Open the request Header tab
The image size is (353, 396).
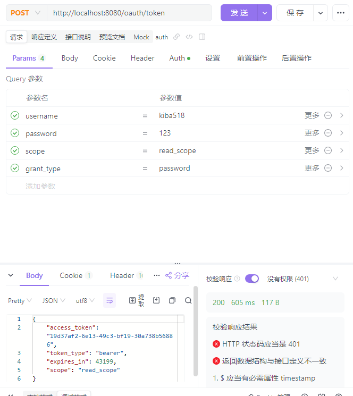point(142,58)
